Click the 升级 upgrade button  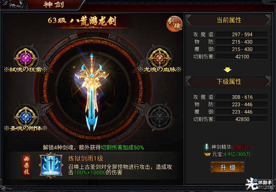tap(227, 167)
